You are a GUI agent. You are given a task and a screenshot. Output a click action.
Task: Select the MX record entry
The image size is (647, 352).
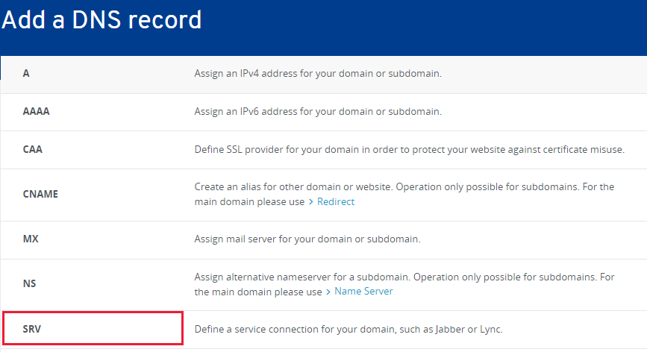click(324, 240)
